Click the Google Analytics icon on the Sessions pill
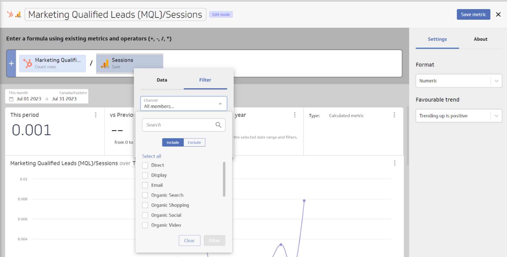The height and width of the screenshot is (257, 507). 105,63
